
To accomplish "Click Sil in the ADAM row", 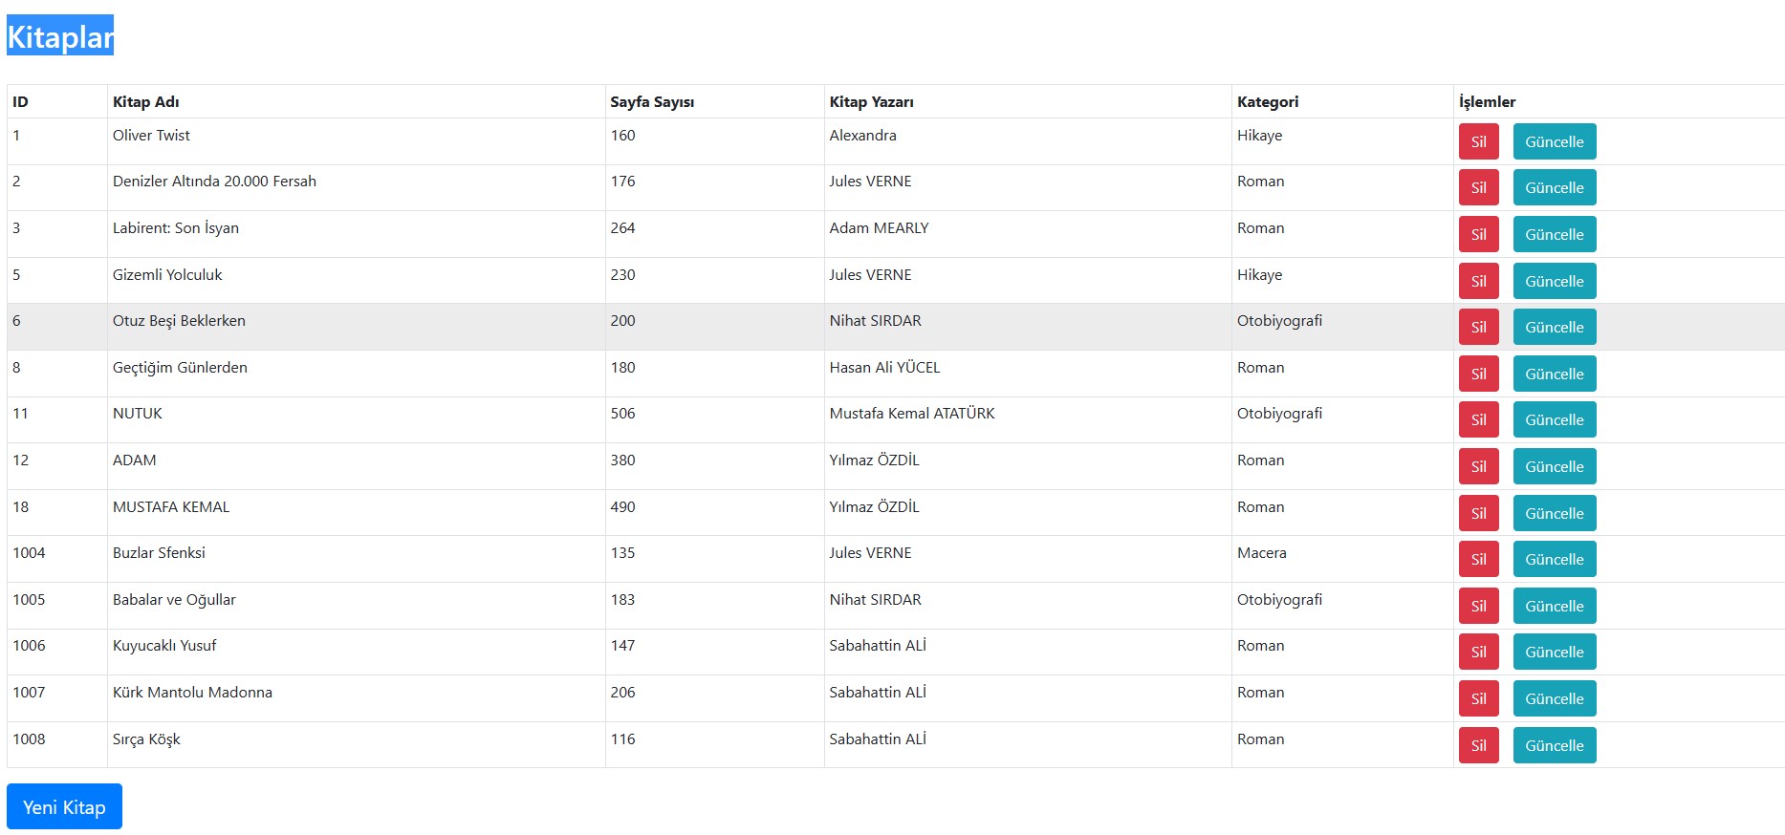I will pyautogui.click(x=1478, y=467).
